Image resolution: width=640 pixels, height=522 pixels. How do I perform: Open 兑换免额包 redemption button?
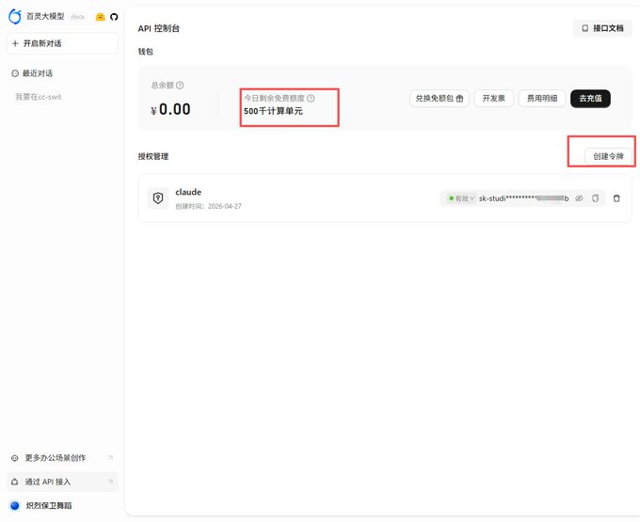[440, 98]
